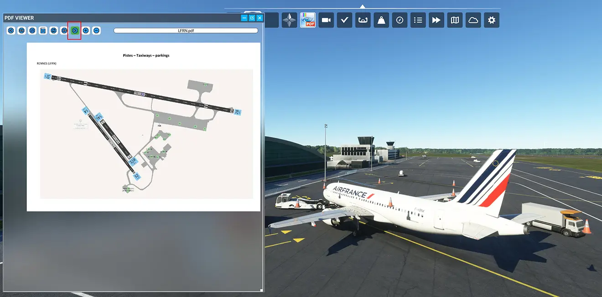Open the compass navlog panel
This screenshot has width=602, height=297.
(x=400, y=20)
